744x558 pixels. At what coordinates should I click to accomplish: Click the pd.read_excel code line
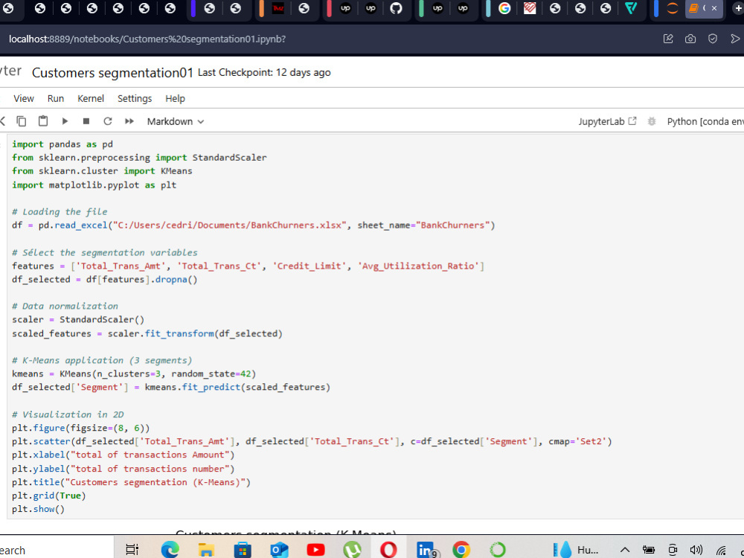point(254,225)
